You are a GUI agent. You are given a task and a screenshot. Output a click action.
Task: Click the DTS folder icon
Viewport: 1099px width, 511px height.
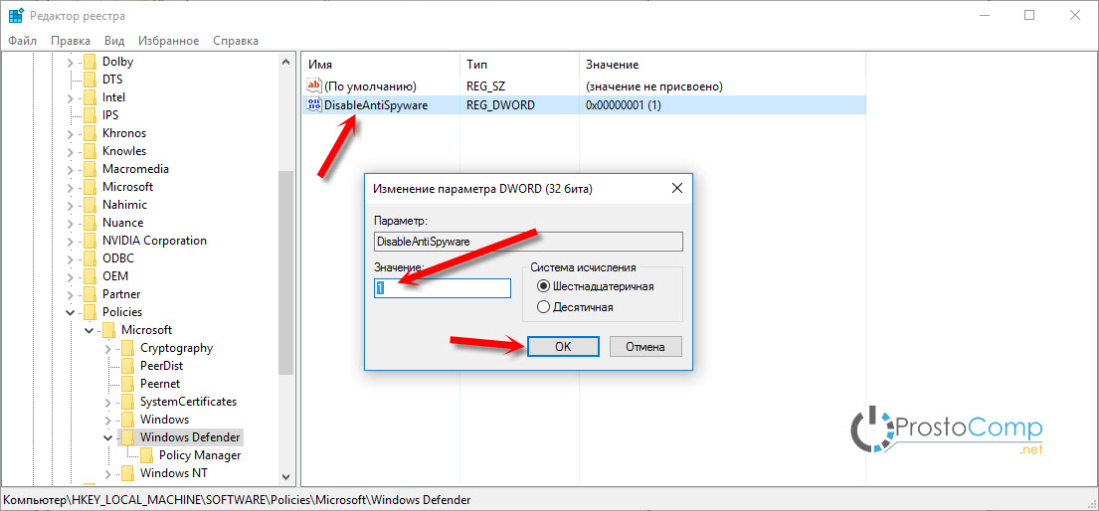click(90, 80)
